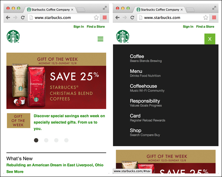Select the first dark carousel dot

tap(36, 140)
